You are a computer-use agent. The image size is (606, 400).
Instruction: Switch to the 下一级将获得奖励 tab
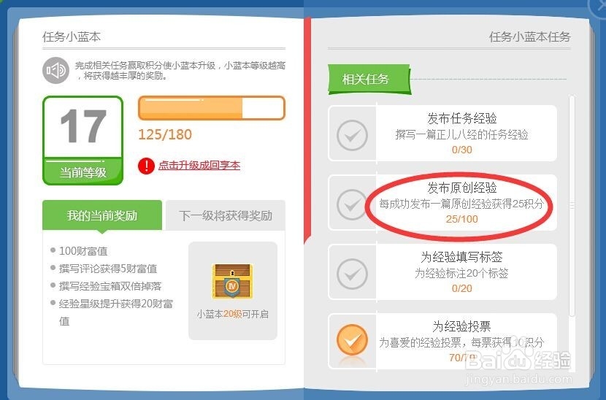(226, 215)
